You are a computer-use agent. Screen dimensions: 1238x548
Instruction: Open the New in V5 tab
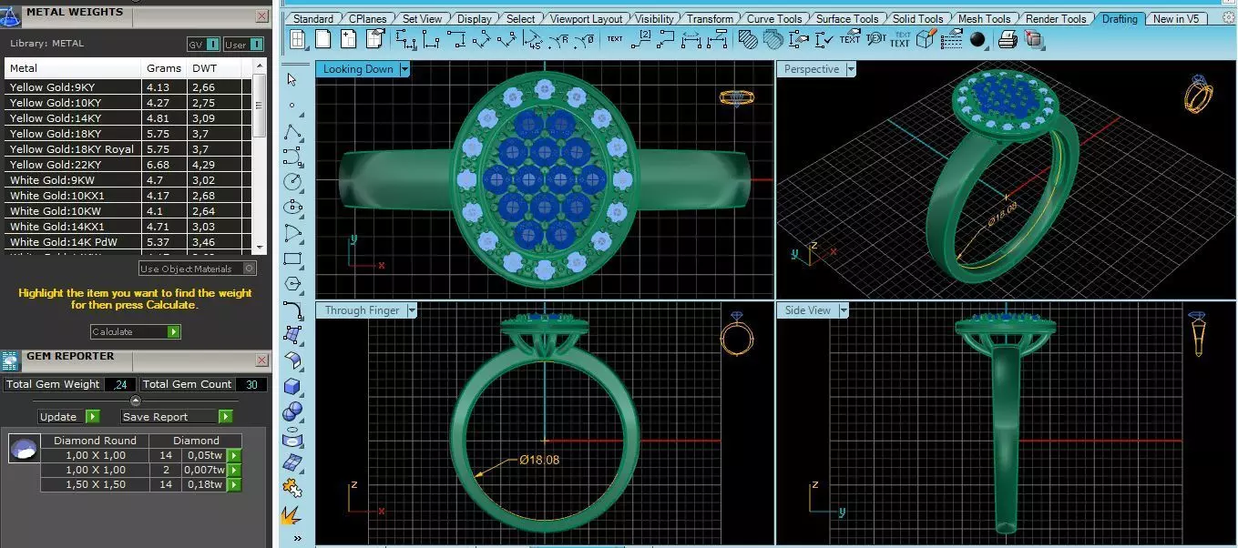click(1176, 18)
